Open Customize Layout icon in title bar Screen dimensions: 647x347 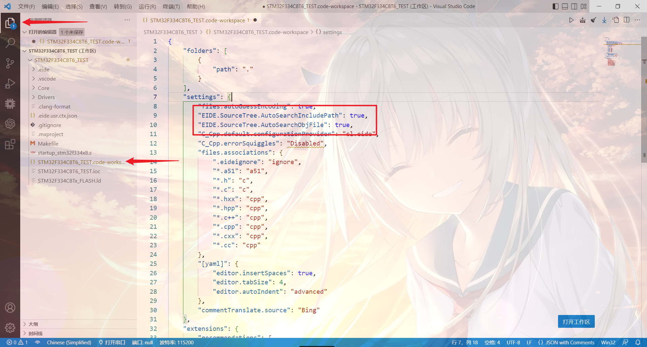(584, 6)
